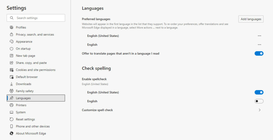Click the Downloads arrow icon
The width and height of the screenshot is (273, 140).
(x=11, y=84)
